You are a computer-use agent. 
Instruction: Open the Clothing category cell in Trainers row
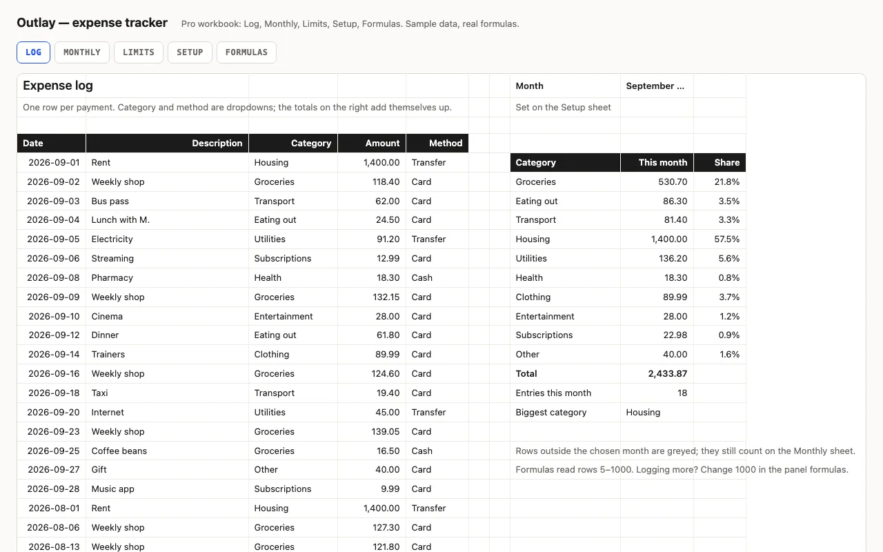tap(293, 355)
